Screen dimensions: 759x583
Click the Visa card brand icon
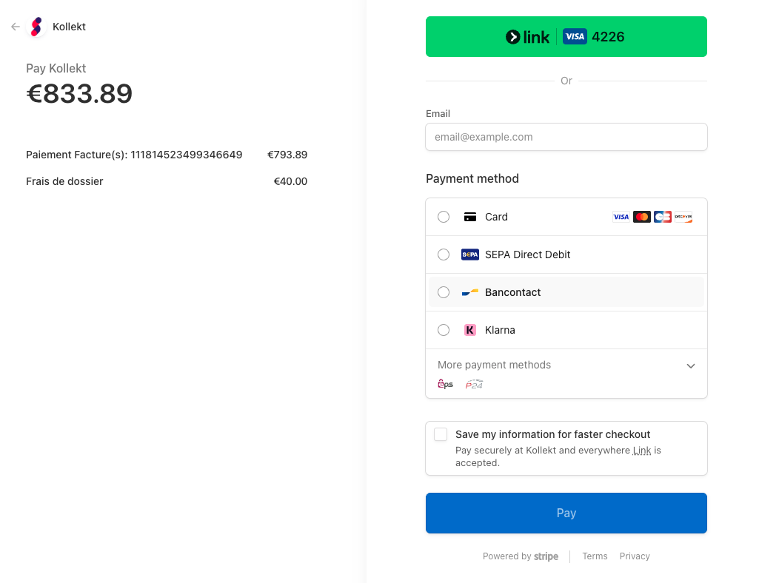[x=621, y=217]
